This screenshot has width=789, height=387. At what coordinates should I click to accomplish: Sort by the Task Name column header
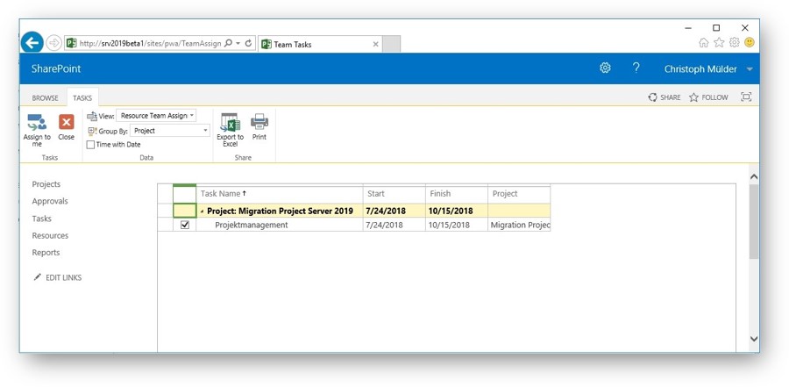pyautogui.click(x=280, y=193)
